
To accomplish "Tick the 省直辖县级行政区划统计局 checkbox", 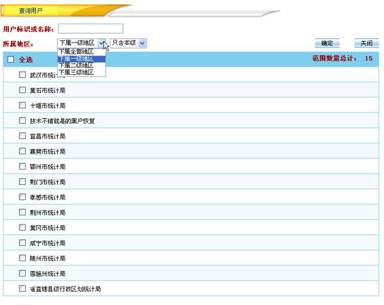I will click(22, 288).
